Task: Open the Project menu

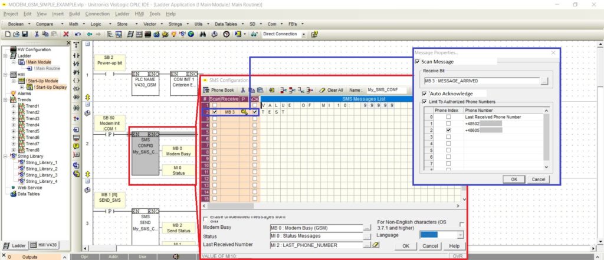Action: 11,14
